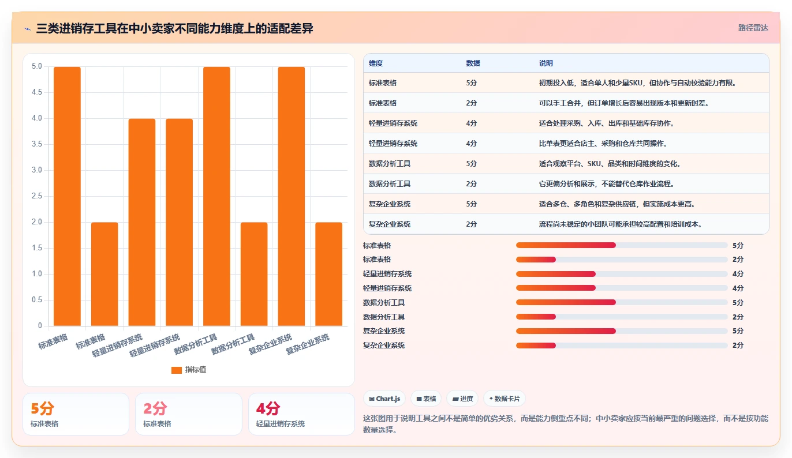Click the tall 复杂企业系统 chart bar at 5.0
The image size is (792, 458).
(x=292, y=196)
